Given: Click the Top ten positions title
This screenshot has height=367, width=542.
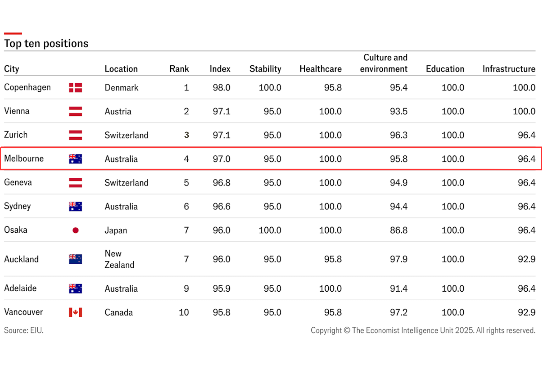Looking at the screenshot, I should 46,43.
